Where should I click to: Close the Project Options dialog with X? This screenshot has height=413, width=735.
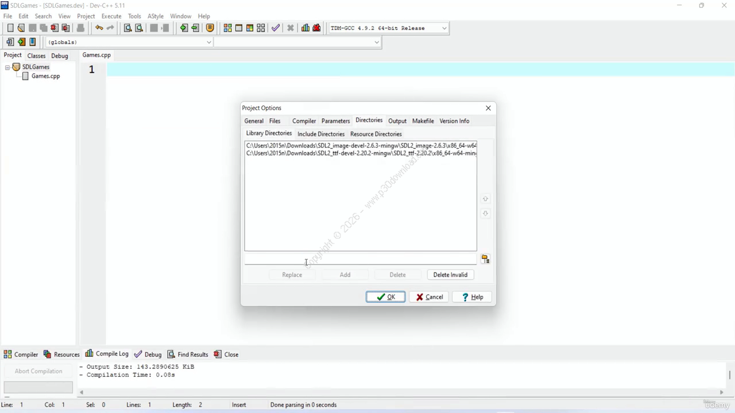[x=488, y=108]
